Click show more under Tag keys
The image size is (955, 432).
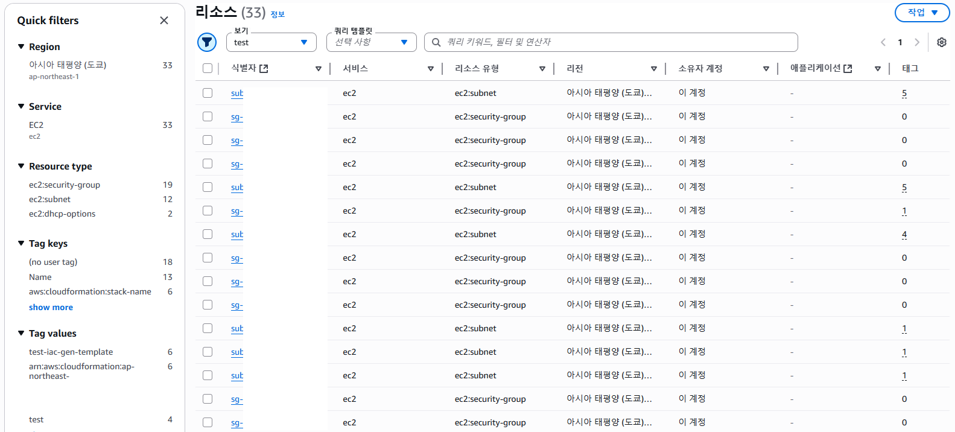(x=51, y=307)
